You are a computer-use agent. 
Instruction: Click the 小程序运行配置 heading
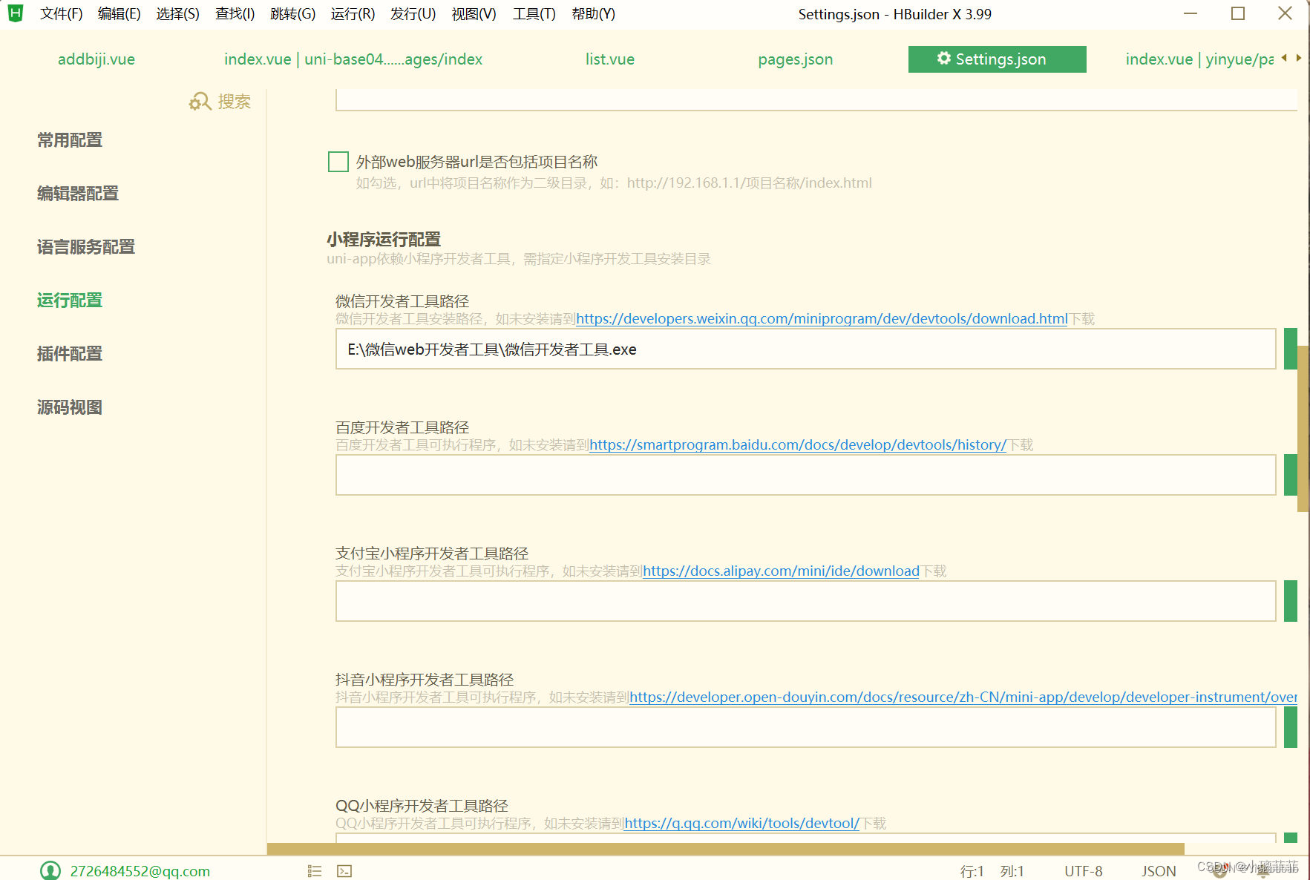click(384, 240)
